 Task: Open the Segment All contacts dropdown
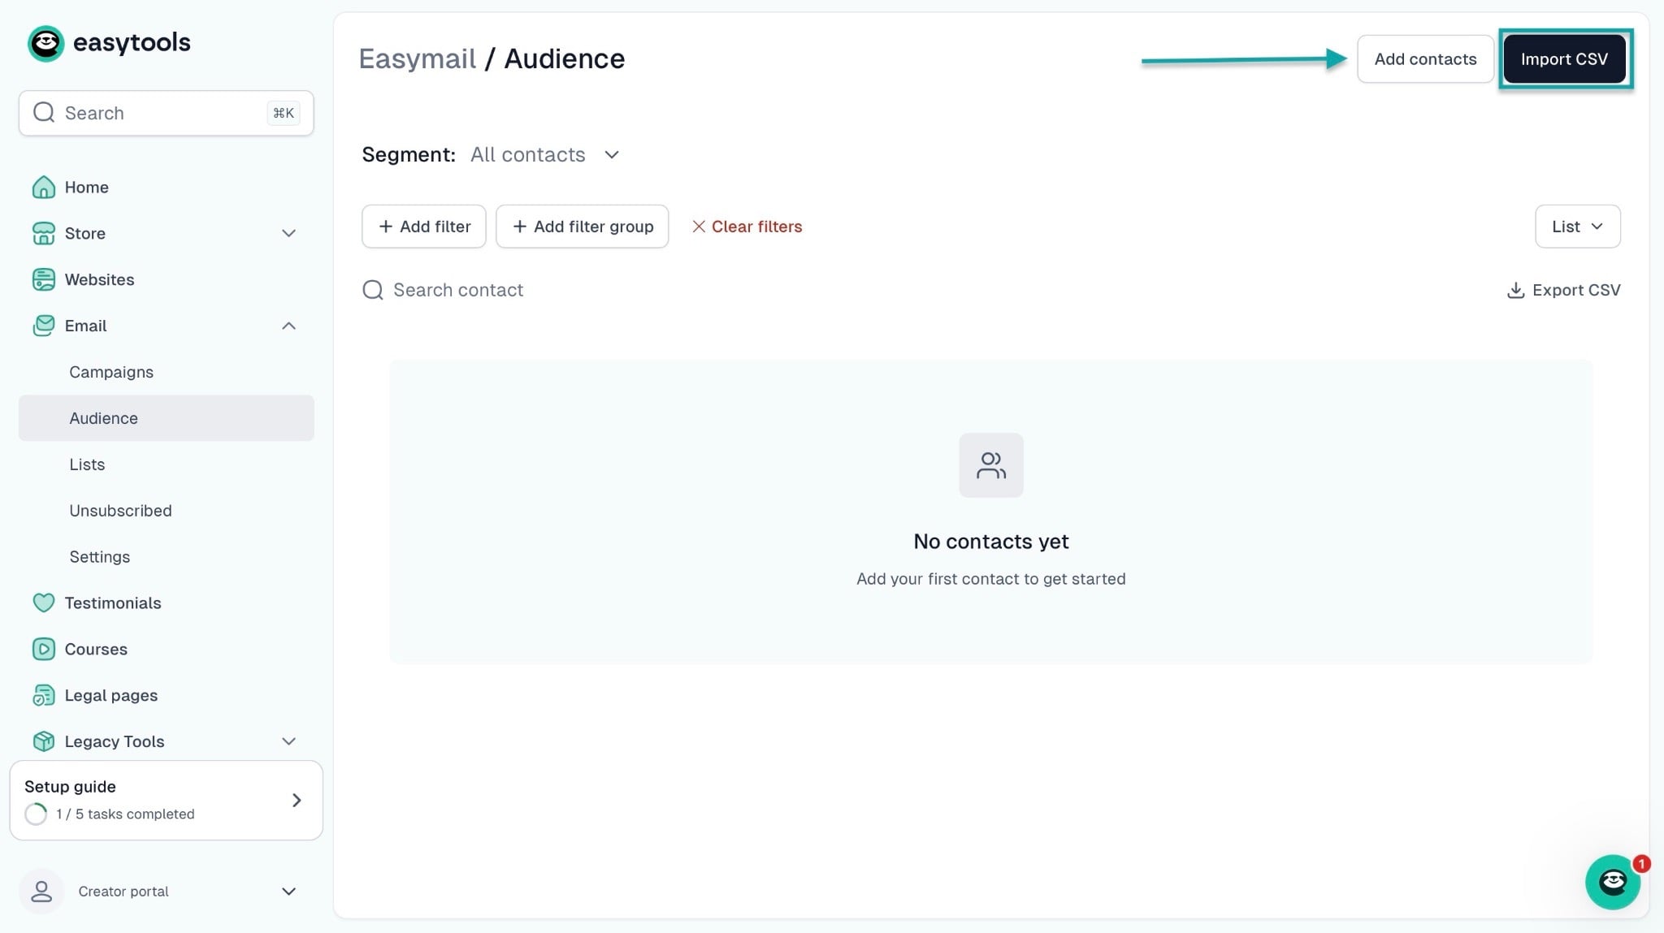pos(545,155)
